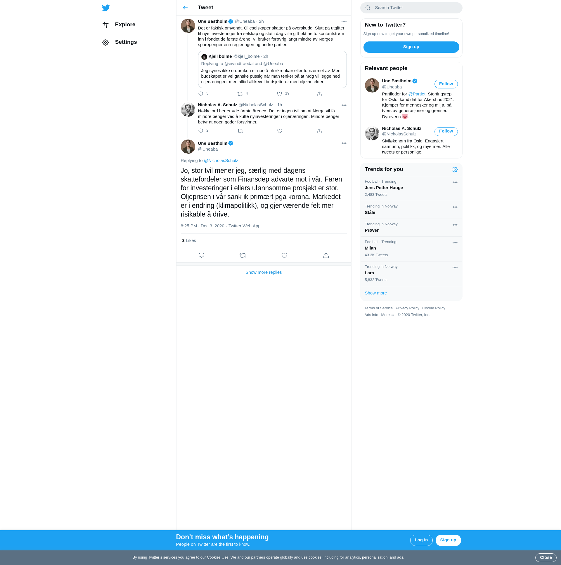Open the Ståle trend
Viewport: 561px width, 565px height.
pyautogui.click(x=411, y=210)
